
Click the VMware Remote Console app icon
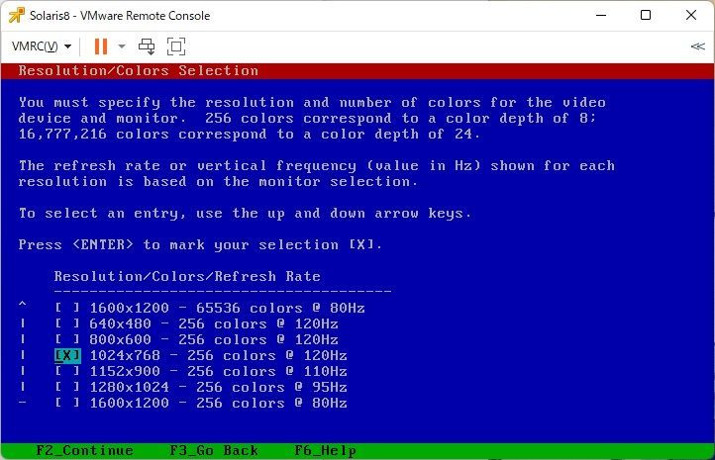pos(17,16)
